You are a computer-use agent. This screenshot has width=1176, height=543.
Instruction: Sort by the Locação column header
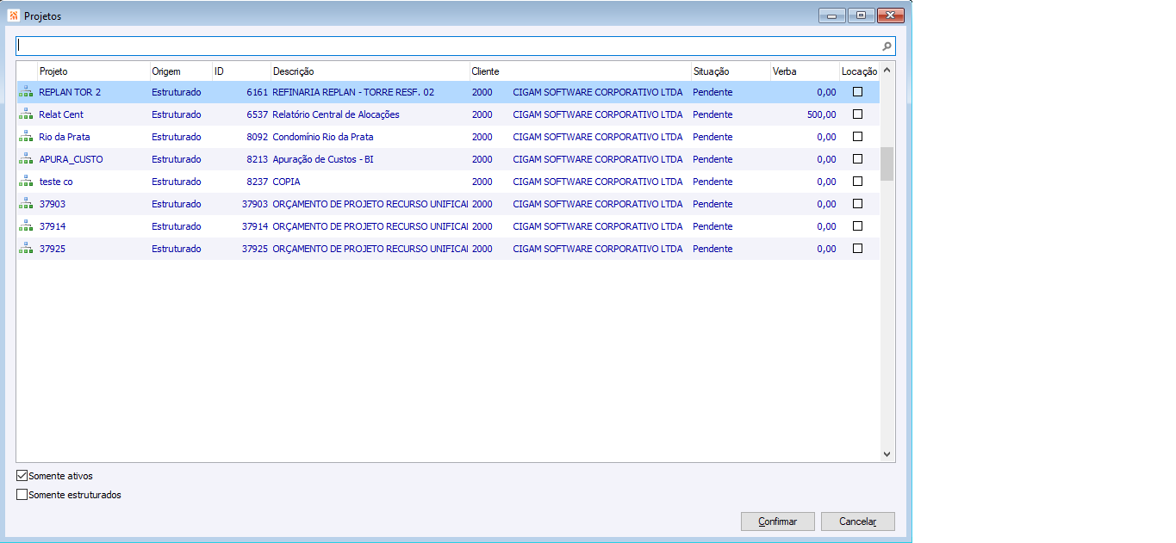(859, 71)
